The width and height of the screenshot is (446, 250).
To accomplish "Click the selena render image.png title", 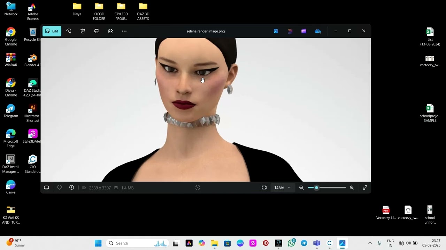I will click(206, 31).
